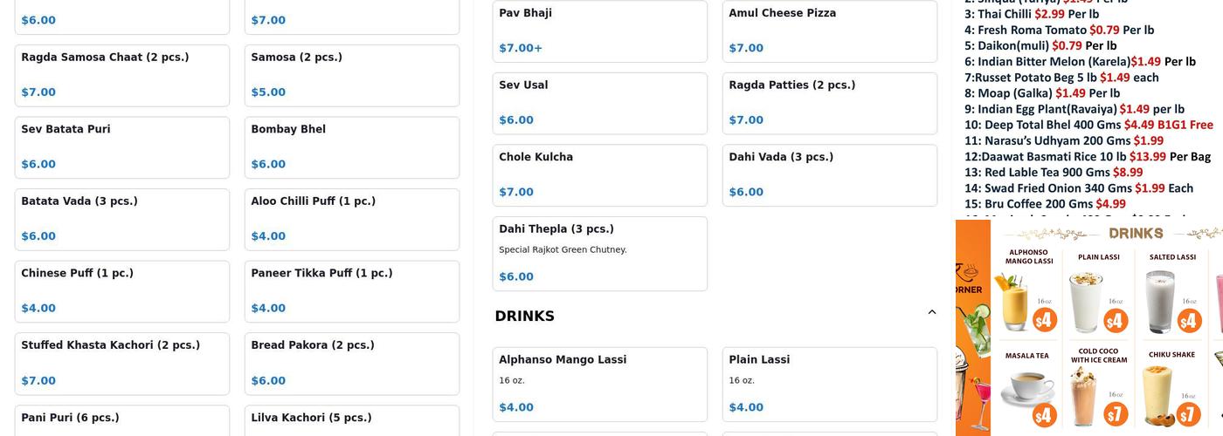Add Alphanso Mango Lassi 16 oz.

599,384
